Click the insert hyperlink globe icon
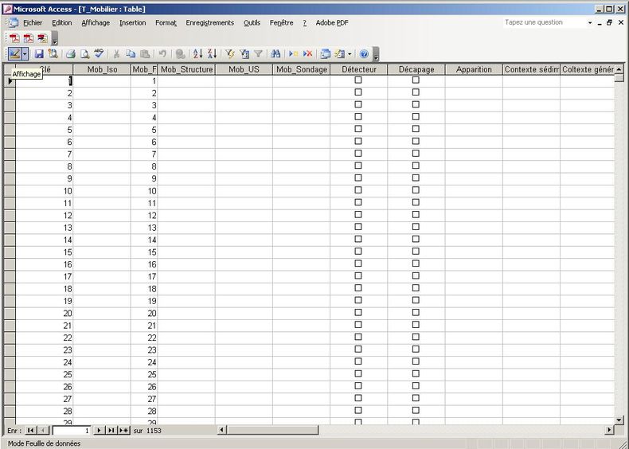Viewport: 629px width, 449px height. point(181,54)
